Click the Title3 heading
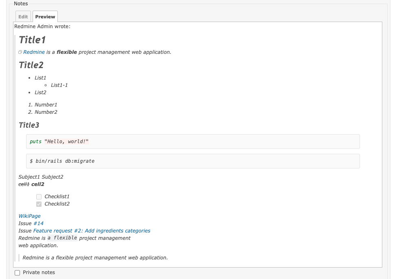 point(29,125)
